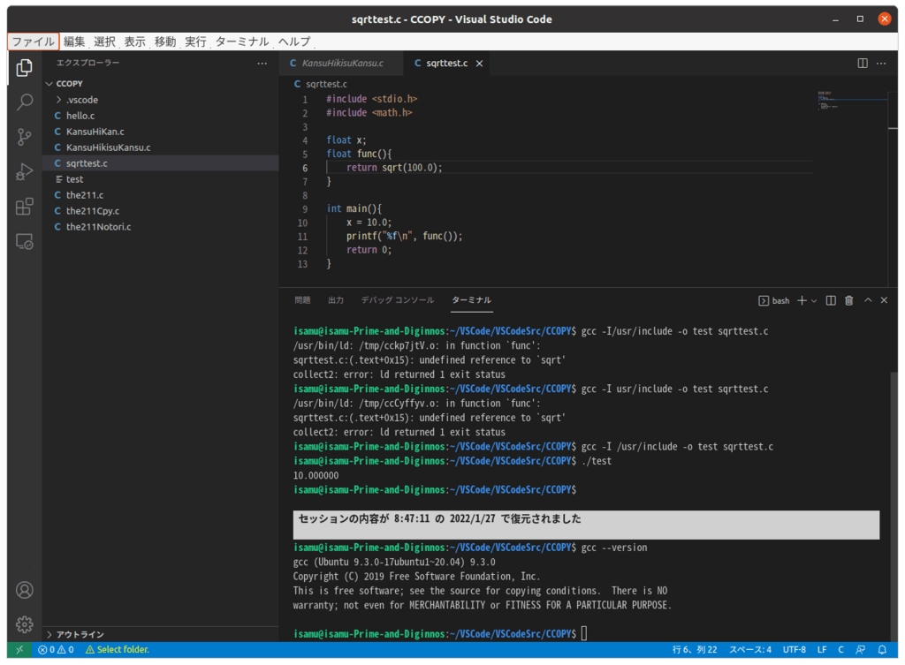Split the editor to the right

(863, 63)
